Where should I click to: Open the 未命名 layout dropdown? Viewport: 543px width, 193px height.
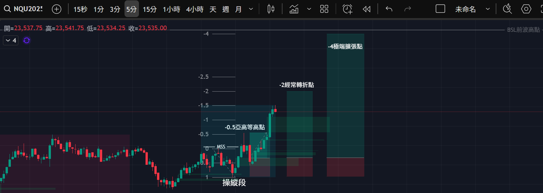pyautogui.click(x=488, y=9)
